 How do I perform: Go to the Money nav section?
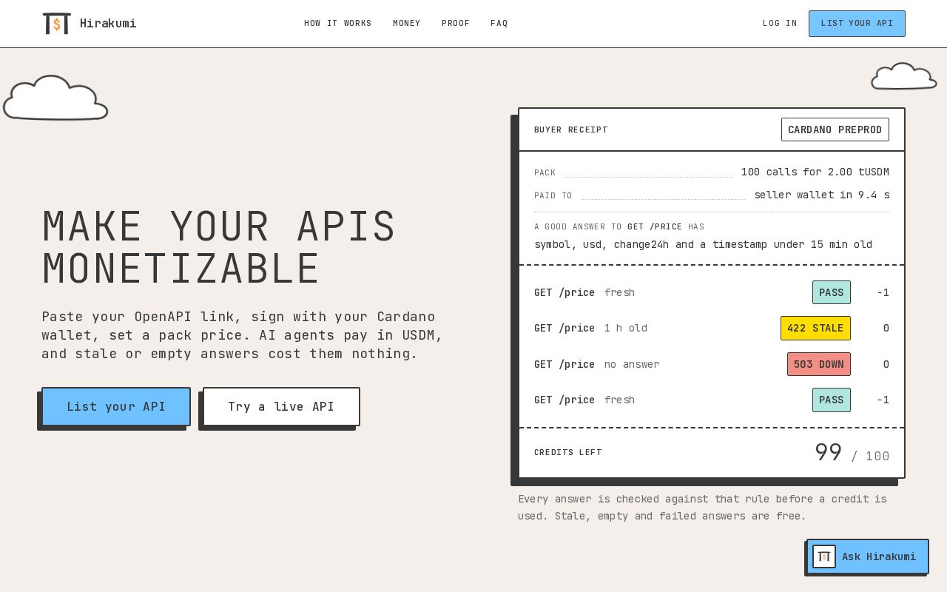(x=407, y=24)
